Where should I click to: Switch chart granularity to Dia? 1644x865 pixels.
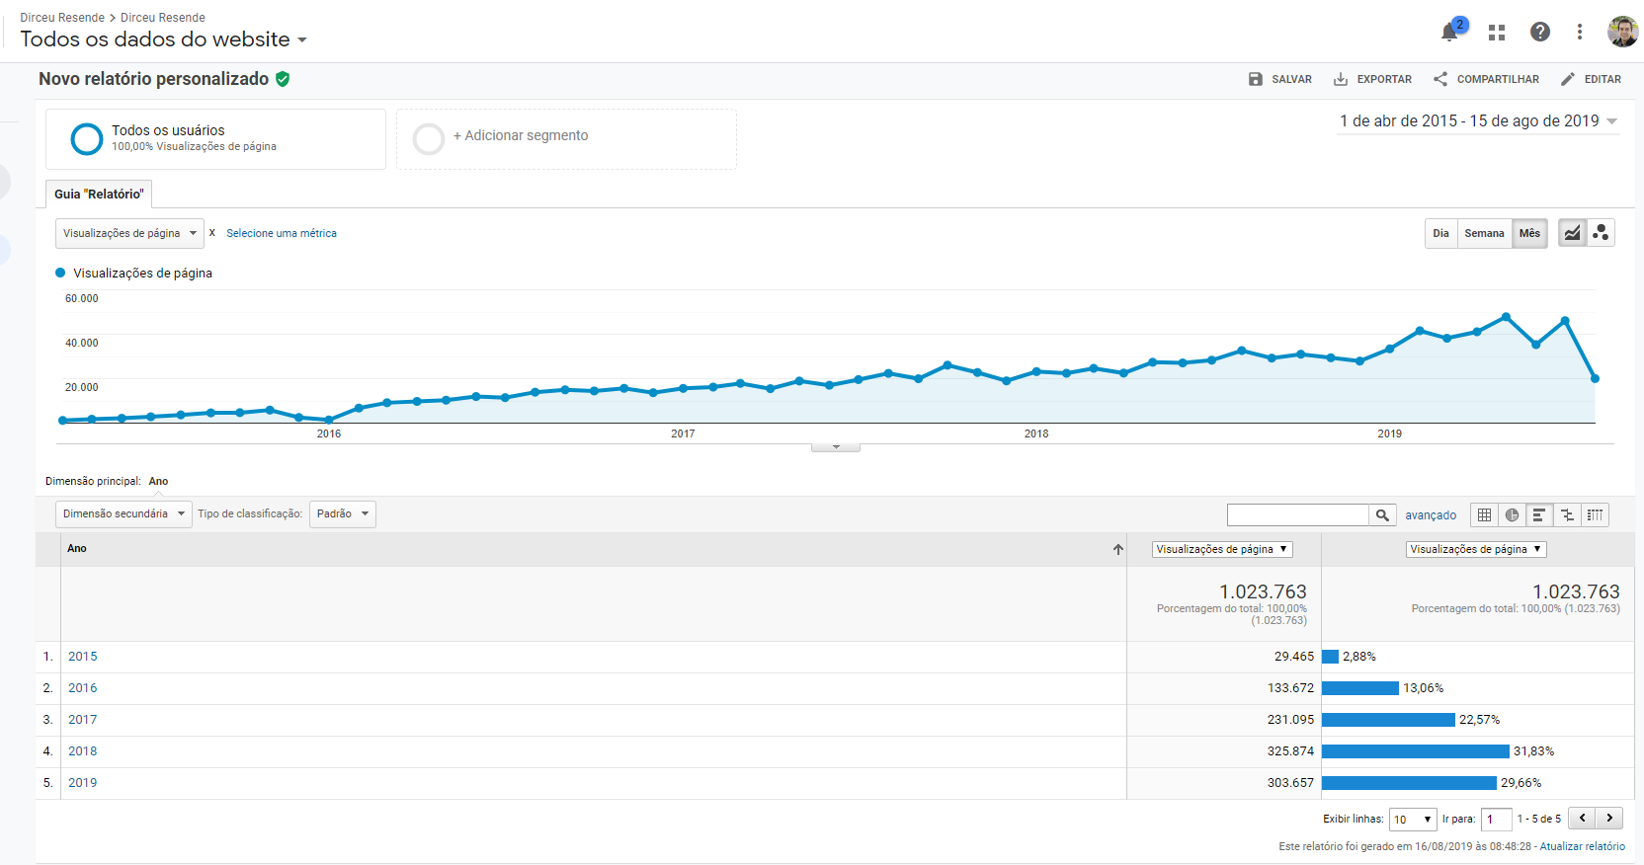1440,233
